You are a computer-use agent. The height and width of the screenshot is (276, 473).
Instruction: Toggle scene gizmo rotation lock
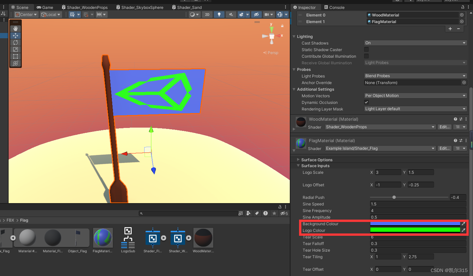pyautogui.click(x=282, y=26)
